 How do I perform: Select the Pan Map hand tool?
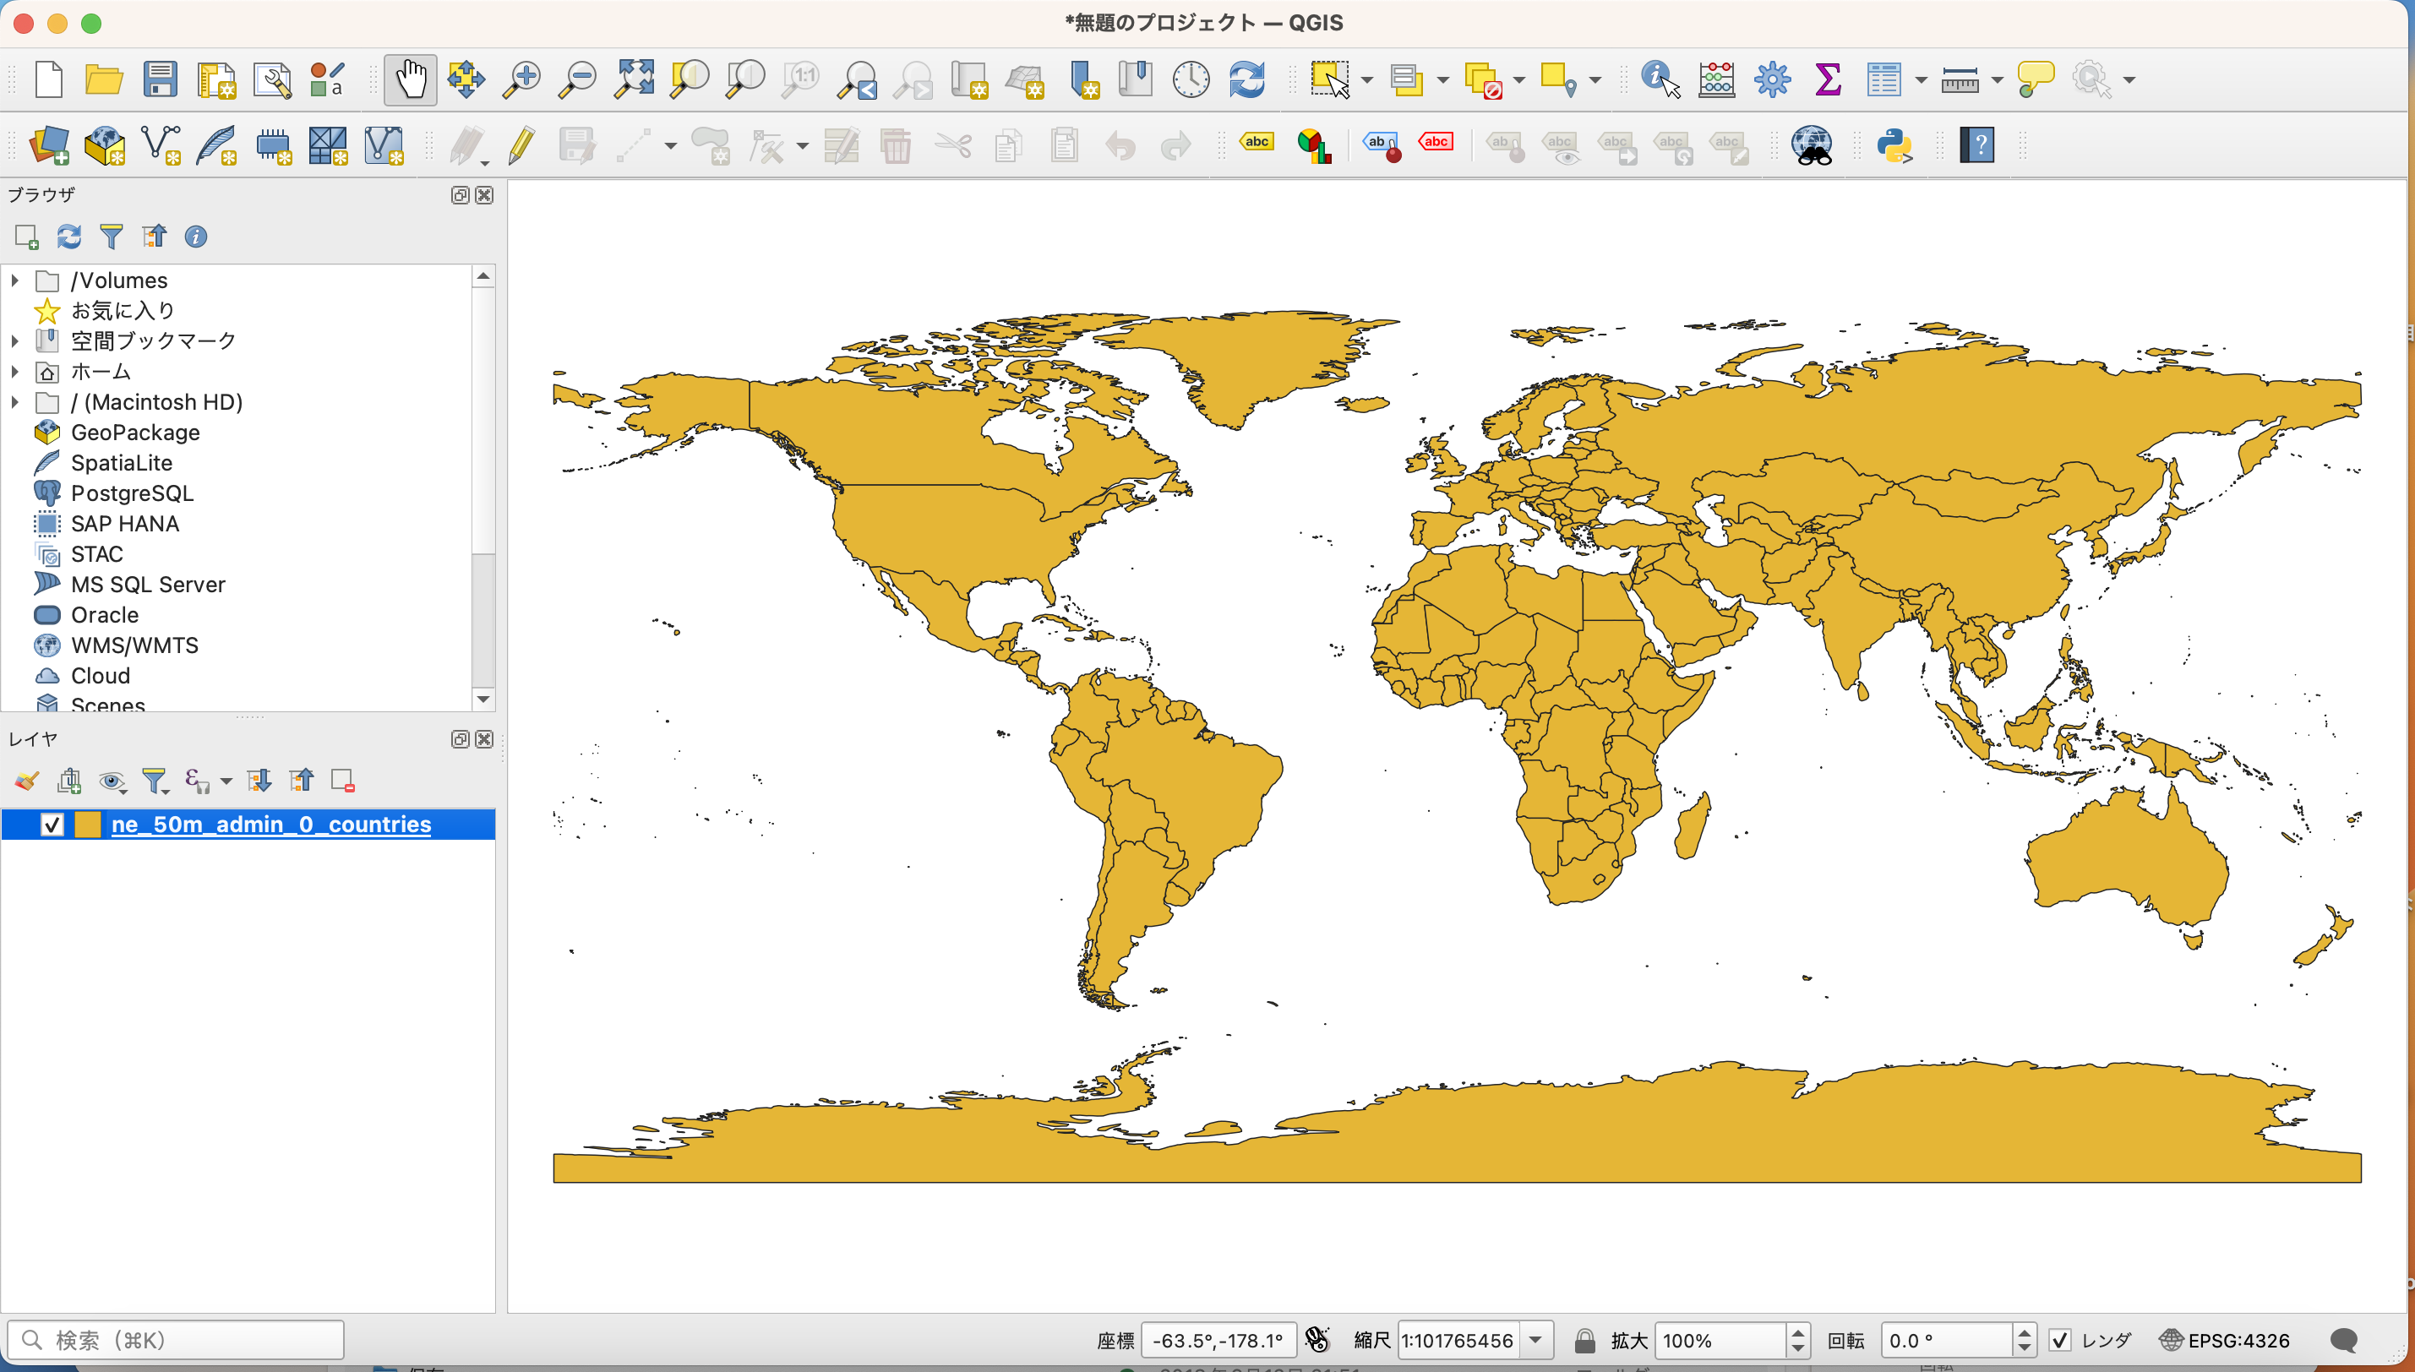(410, 79)
